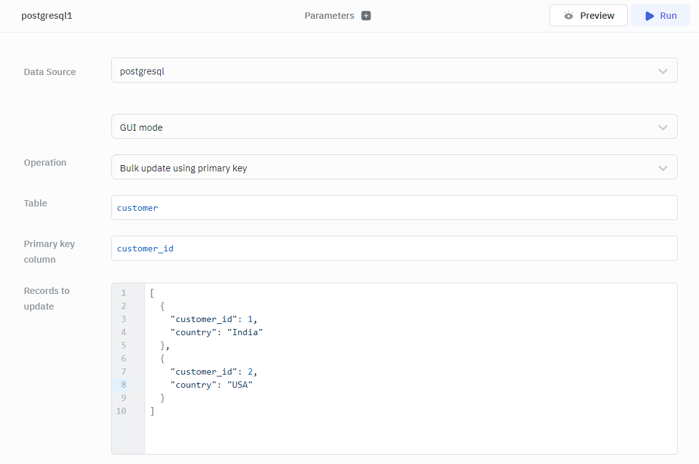
Task: Click the empty area below editor code
Action: (410, 435)
